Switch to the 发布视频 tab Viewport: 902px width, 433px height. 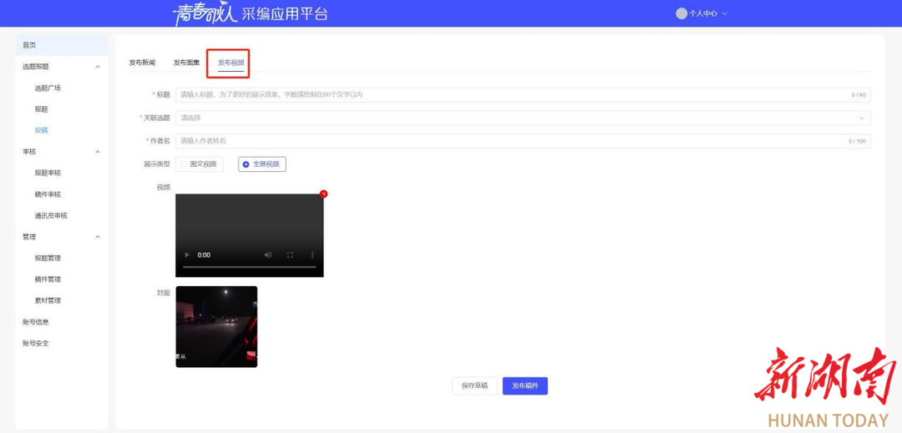click(x=231, y=63)
